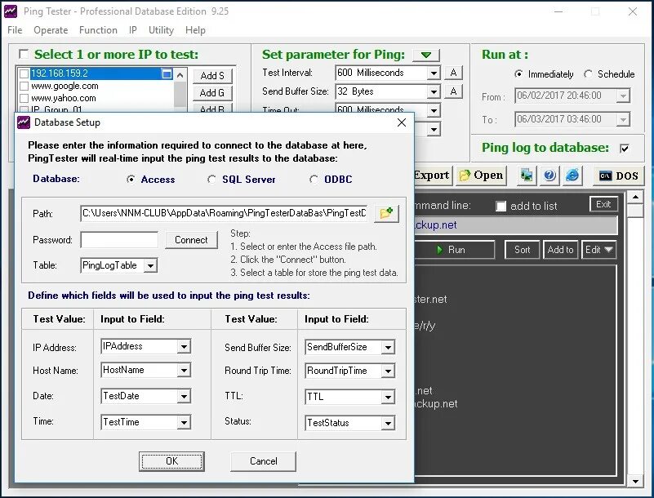Click the Internet Explorer icon in toolbar
Screen dimensions: 654x498
coord(572,176)
